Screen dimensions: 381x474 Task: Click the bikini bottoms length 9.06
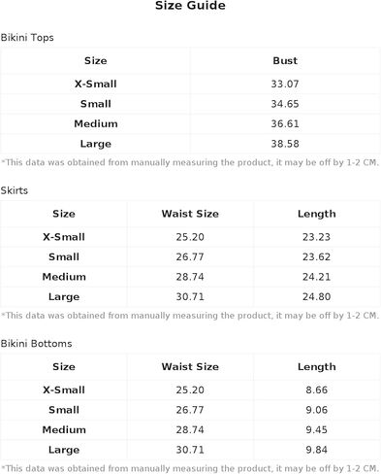316,410
